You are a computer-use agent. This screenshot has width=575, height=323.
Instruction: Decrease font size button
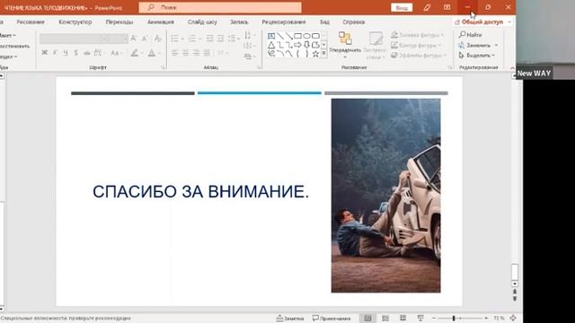[x=145, y=39]
